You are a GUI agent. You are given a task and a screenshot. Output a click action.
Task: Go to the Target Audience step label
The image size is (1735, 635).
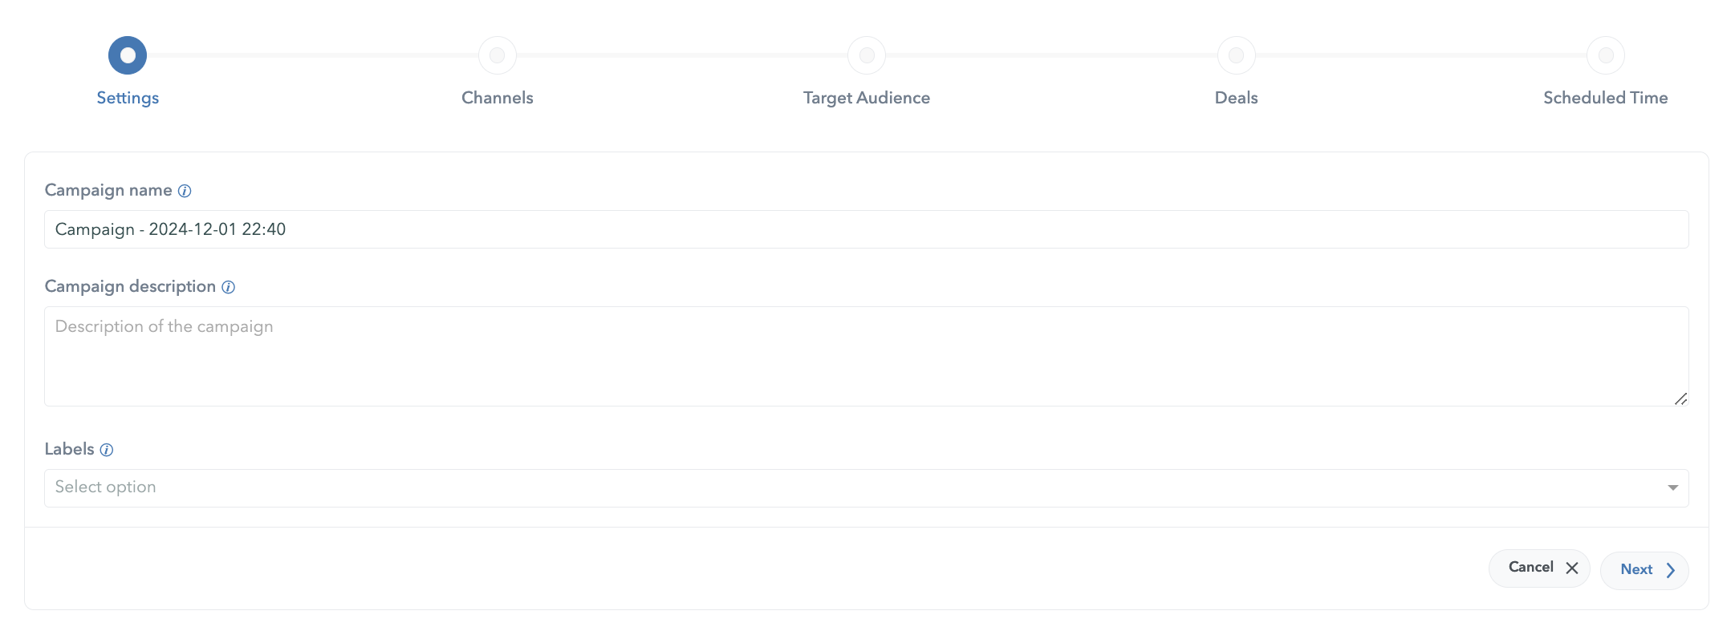867,98
